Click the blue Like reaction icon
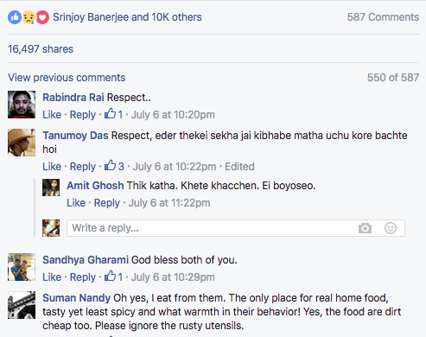The height and width of the screenshot is (337, 426). [15, 17]
